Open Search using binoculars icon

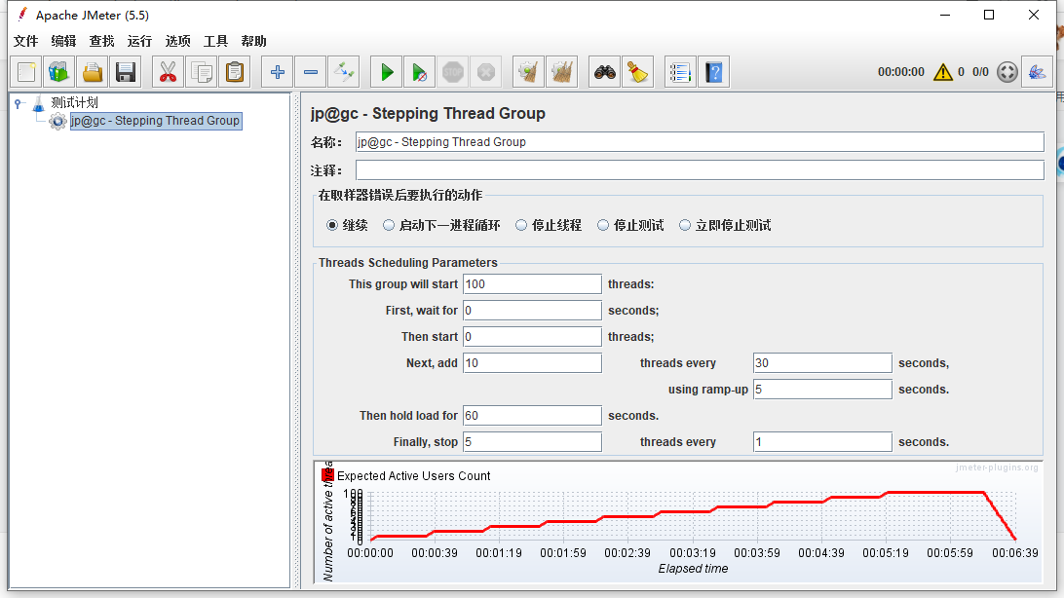(605, 72)
